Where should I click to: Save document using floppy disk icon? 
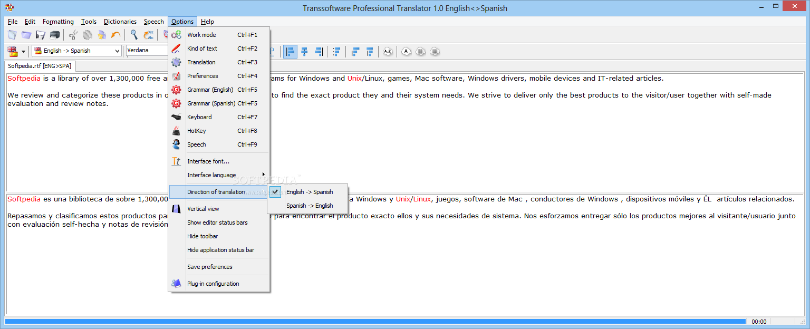[41, 35]
